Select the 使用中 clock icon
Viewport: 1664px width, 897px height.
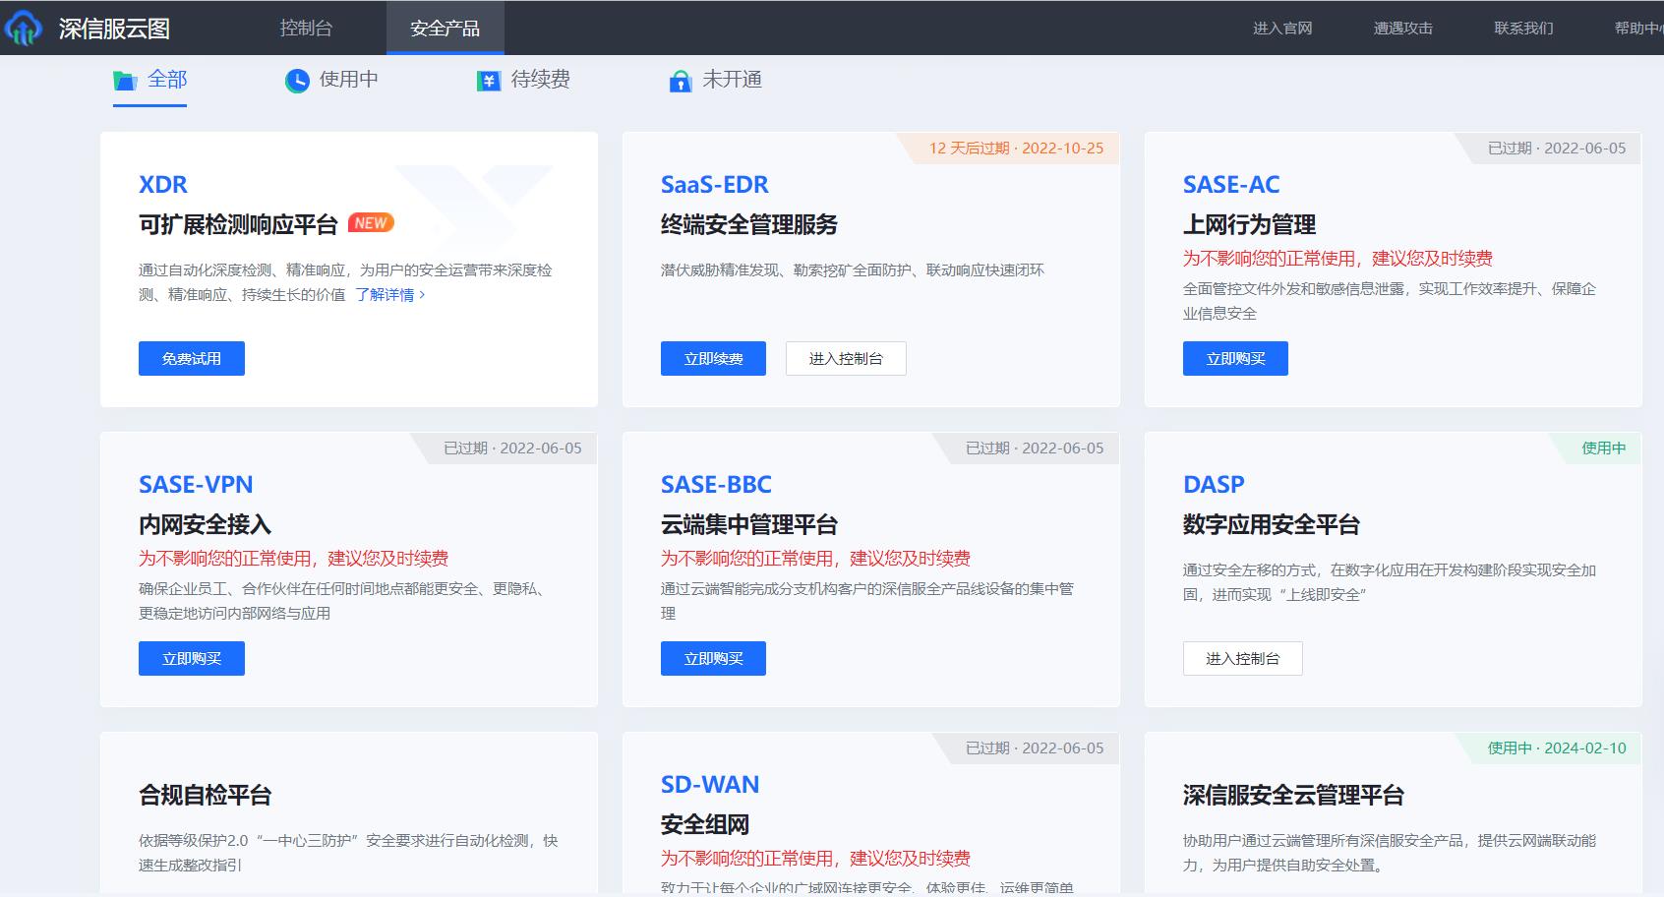[x=297, y=81]
